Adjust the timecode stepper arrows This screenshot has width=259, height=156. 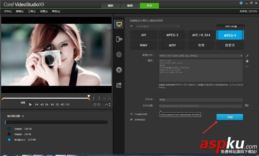pos(110,105)
